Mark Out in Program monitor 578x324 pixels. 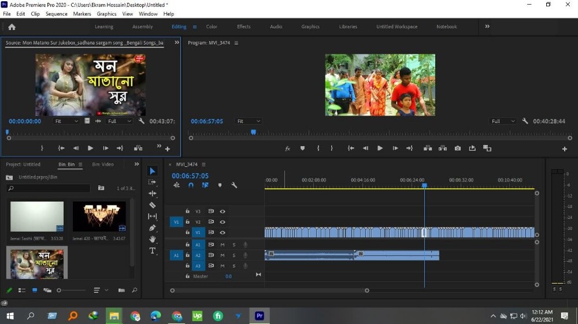coord(332,148)
